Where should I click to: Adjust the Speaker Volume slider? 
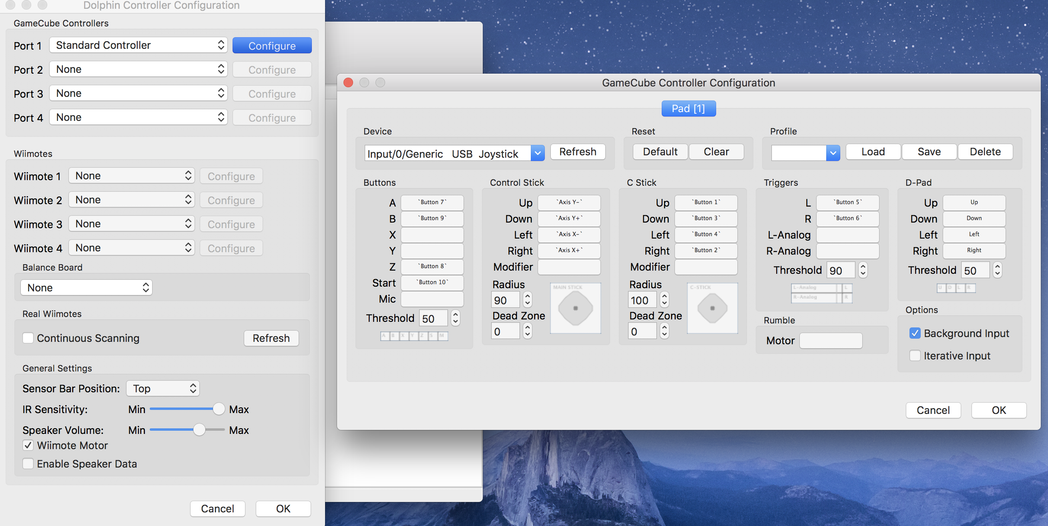coord(187,430)
